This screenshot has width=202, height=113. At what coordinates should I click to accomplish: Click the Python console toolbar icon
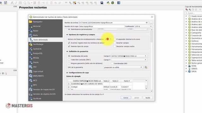(108, 3)
